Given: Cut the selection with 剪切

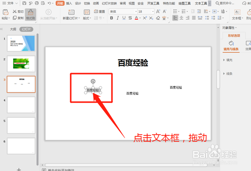Looking at the screenshot, I should click(18, 12).
